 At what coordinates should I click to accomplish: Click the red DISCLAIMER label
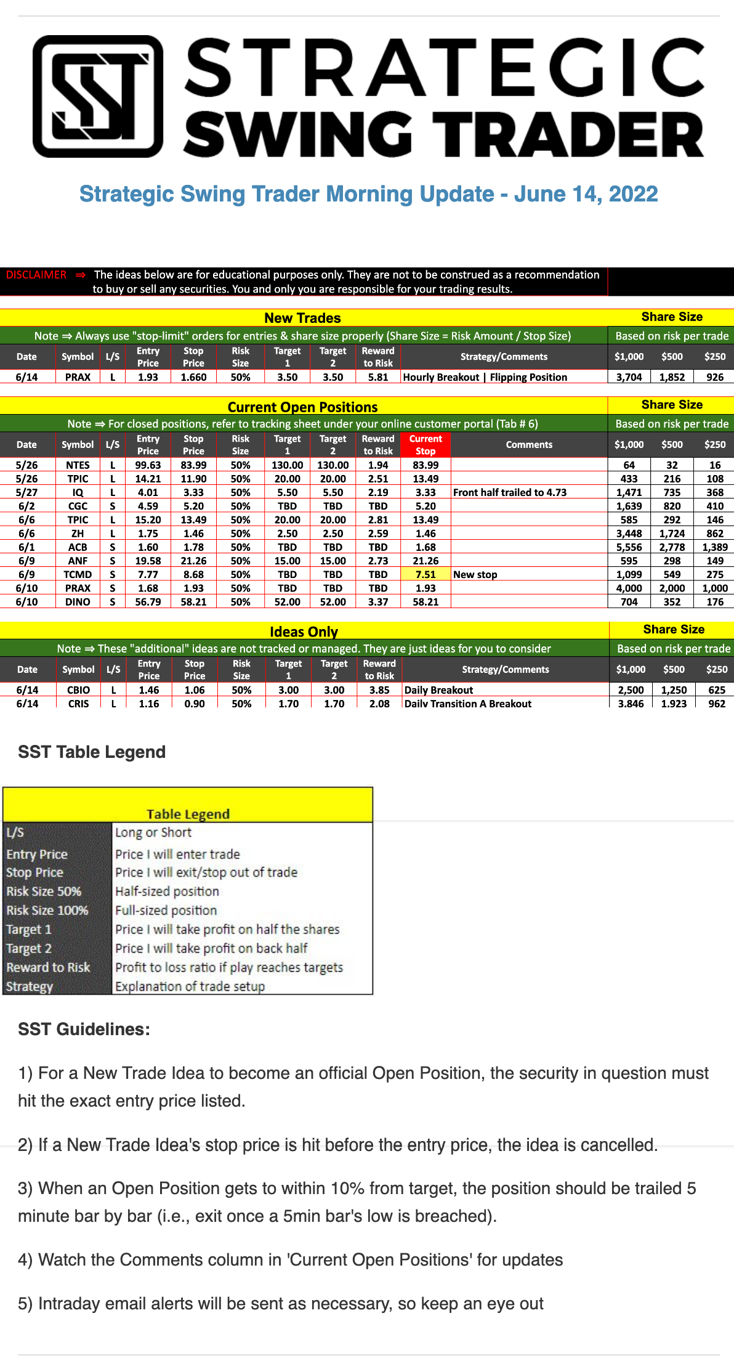tap(36, 275)
